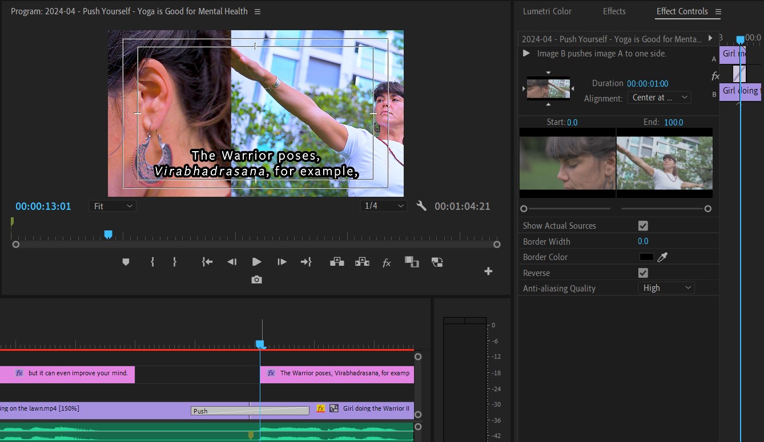Click the Start percentage value
The image size is (764, 442).
(572, 122)
